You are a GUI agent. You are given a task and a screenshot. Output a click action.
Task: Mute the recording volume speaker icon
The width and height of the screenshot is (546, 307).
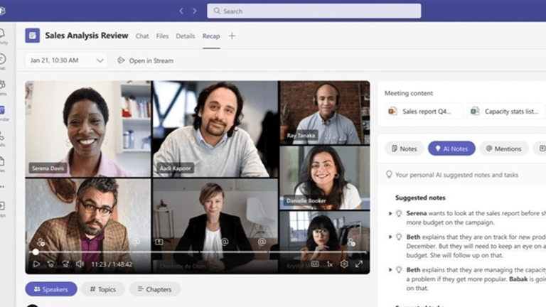point(80,264)
